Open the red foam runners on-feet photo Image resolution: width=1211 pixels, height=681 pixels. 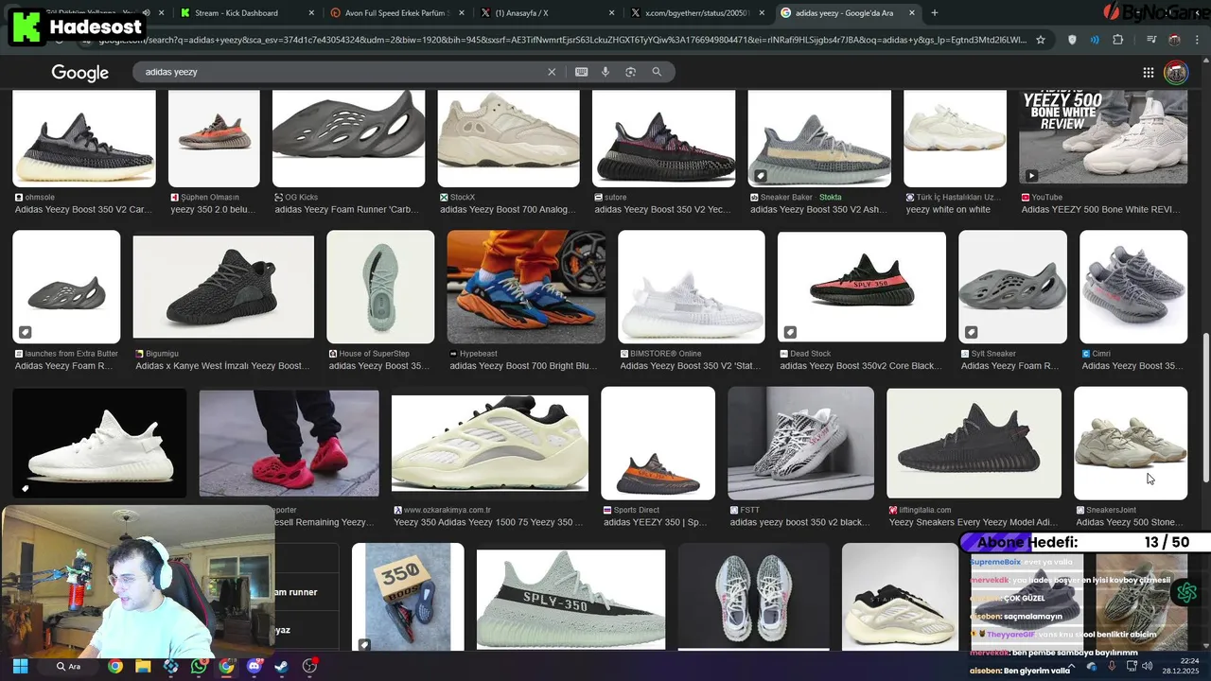click(289, 443)
